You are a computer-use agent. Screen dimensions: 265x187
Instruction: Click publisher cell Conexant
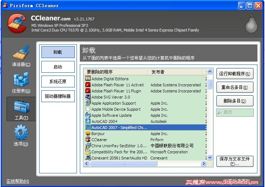159,158
